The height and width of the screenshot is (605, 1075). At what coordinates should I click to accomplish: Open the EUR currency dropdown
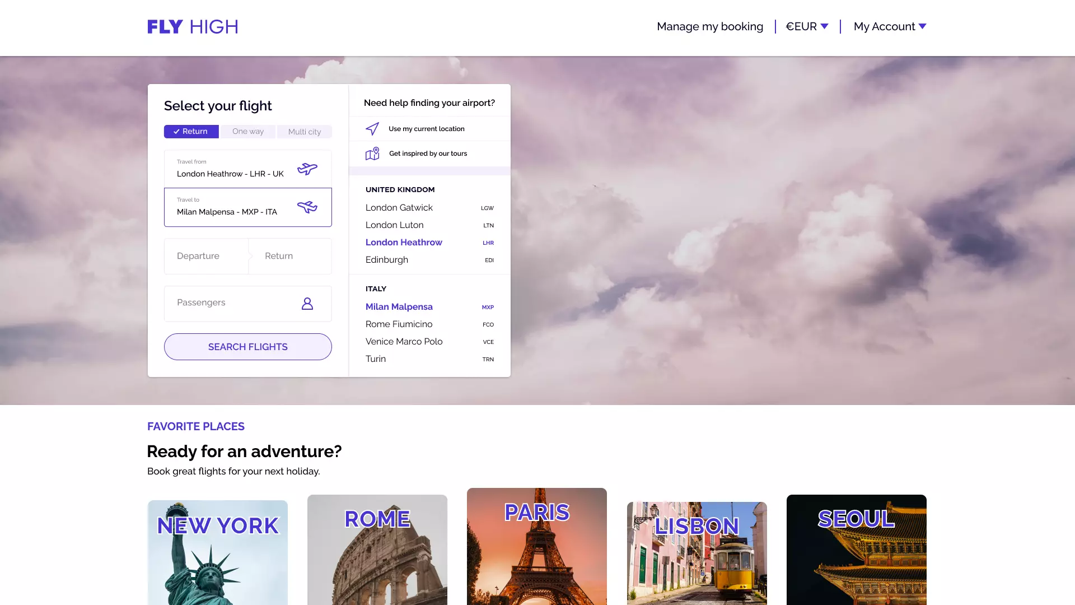(x=807, y=26)
